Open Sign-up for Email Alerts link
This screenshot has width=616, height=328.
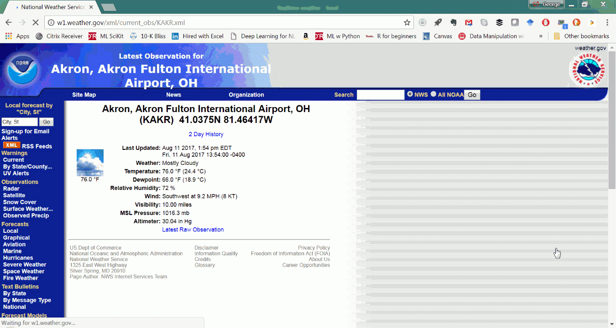pos(25,134)
